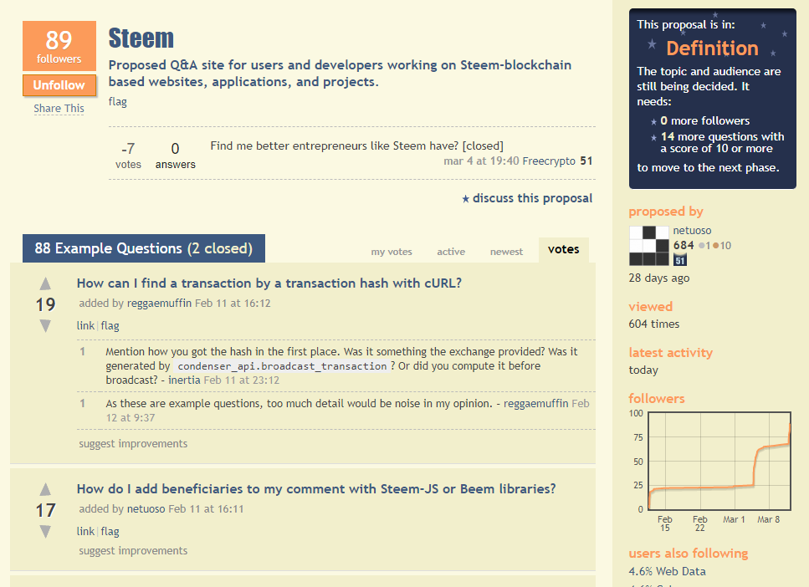Click 'suggest improvements' under cURL question
The image size is (809, 587).
133,444
